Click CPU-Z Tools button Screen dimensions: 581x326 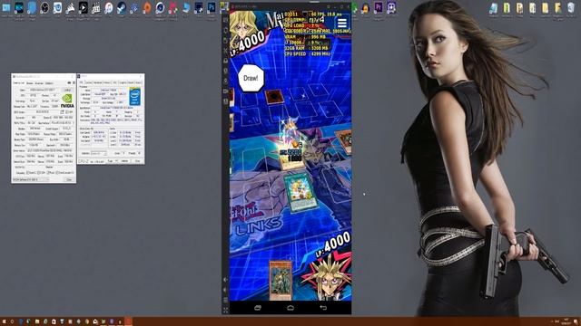[110, 161]
